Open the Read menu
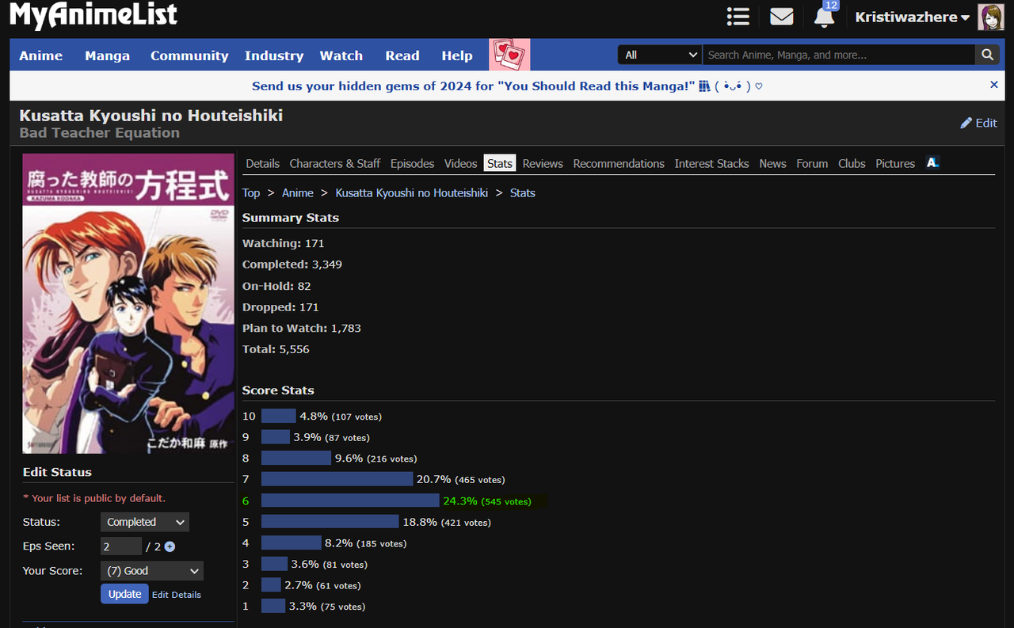 click(402, 55)
